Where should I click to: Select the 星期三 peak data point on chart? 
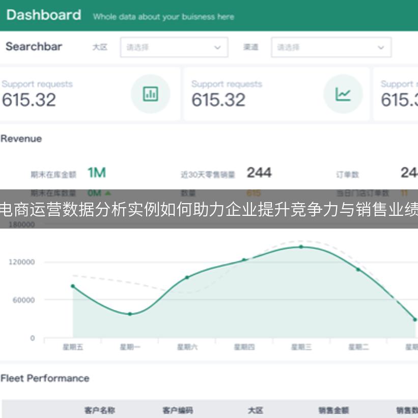(x=301, y=247)
